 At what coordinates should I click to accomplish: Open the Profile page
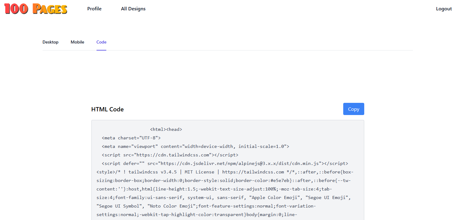[x=94, y=9]
